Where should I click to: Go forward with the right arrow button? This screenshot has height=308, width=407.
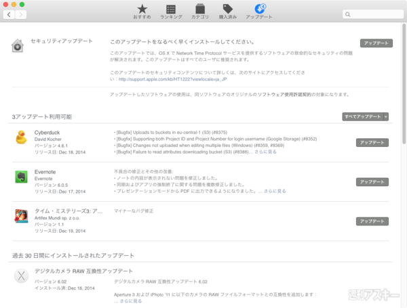click(x=20, y=14)
